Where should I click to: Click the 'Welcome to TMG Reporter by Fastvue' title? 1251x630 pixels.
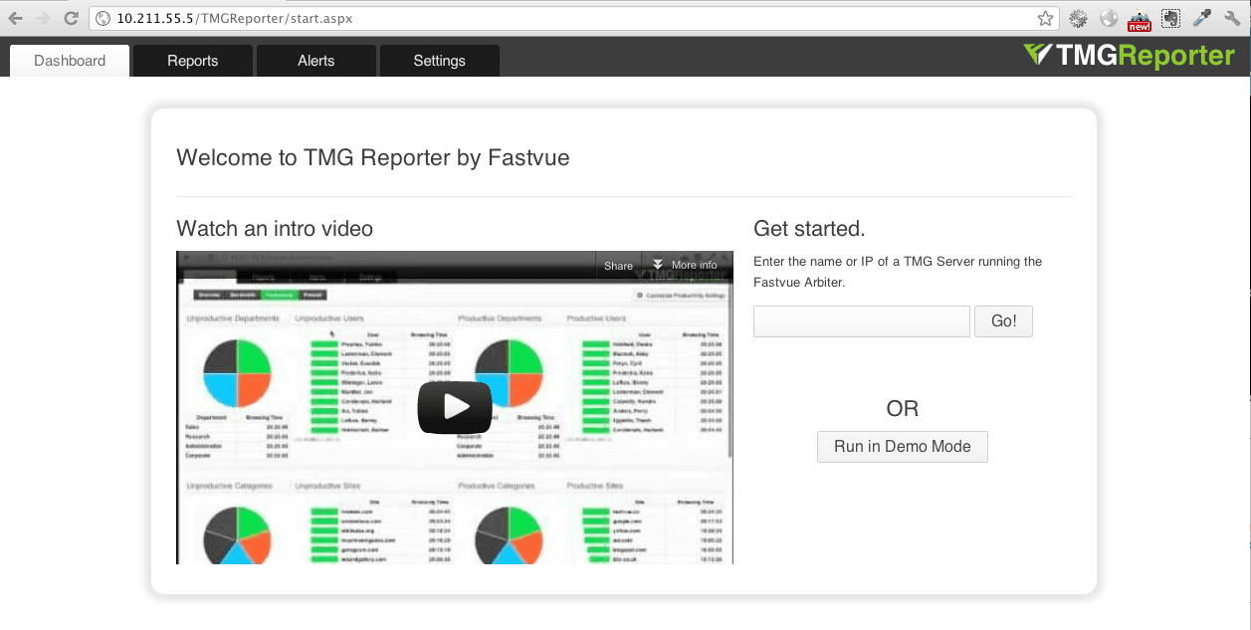373,157
